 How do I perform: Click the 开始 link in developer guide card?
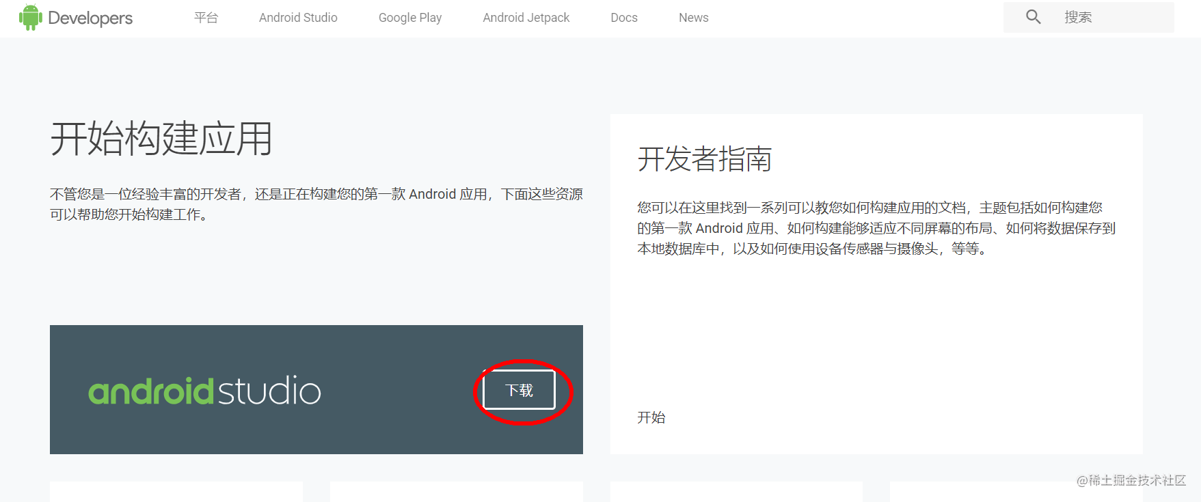pyautogui.click(x=651, y=417)
